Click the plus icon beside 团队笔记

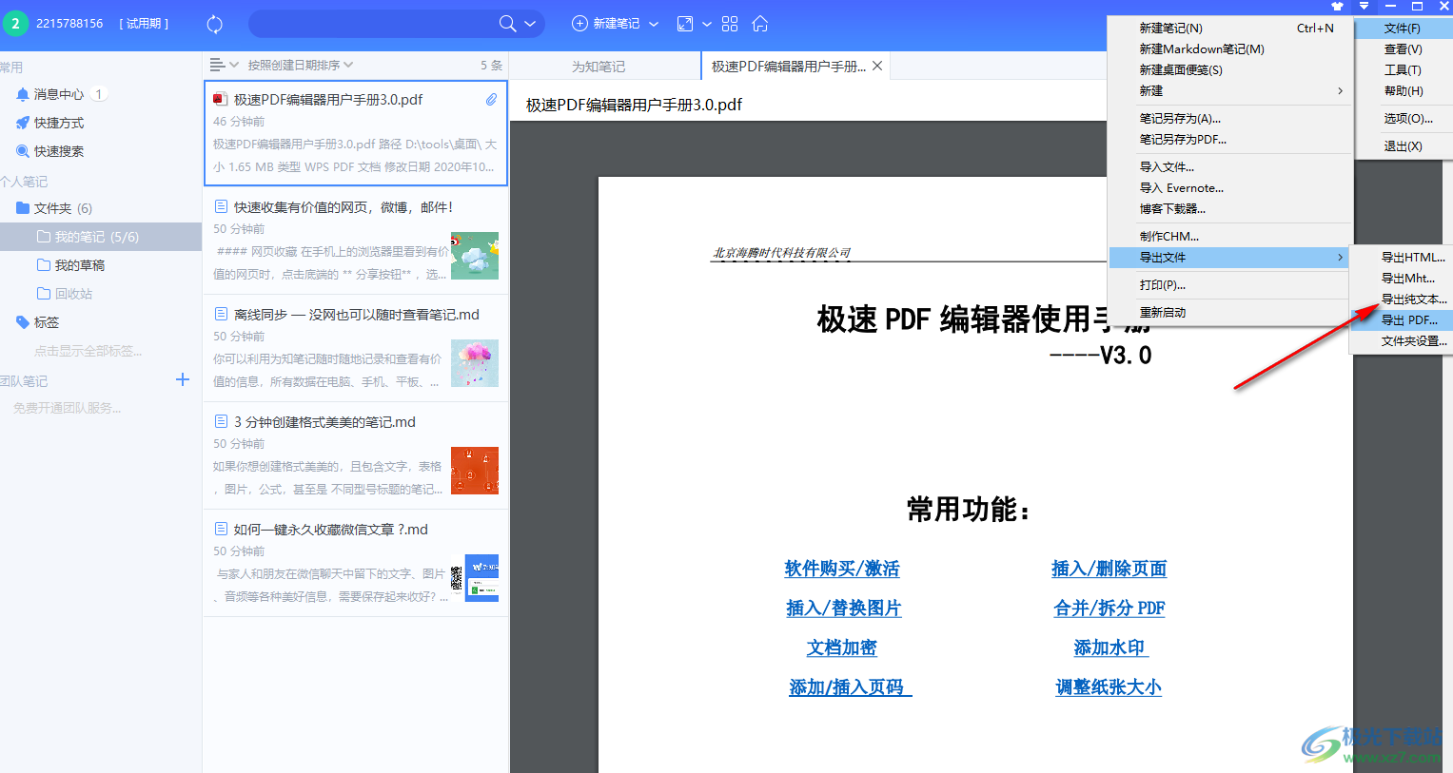click(x=183, y=380)
